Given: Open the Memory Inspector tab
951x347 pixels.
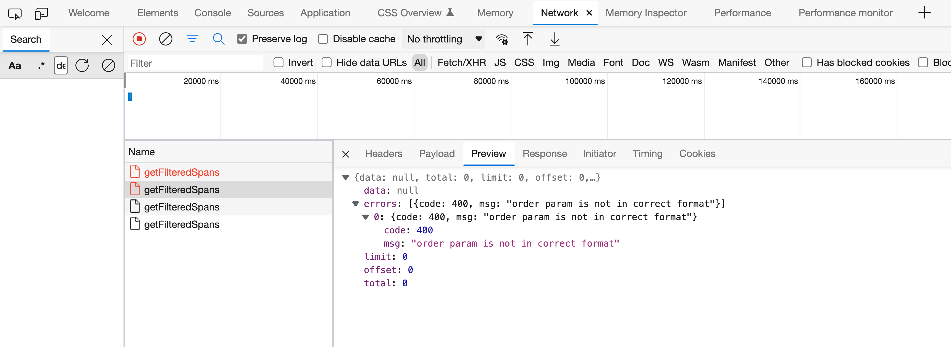Looking at the screenshot, I should 645,13.
